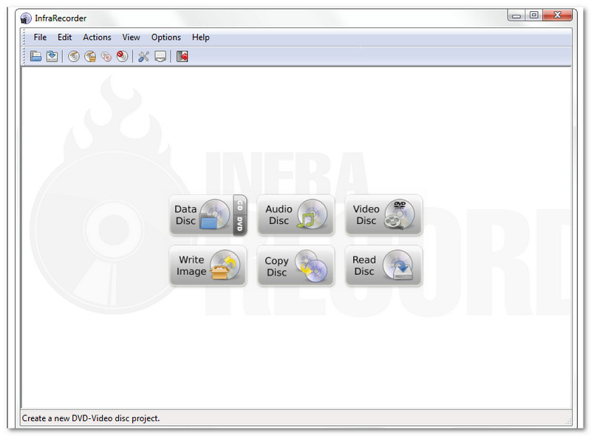This screenshot has width=591, height=436.
Task: Click the Write Image button
Action: [208, 266]
